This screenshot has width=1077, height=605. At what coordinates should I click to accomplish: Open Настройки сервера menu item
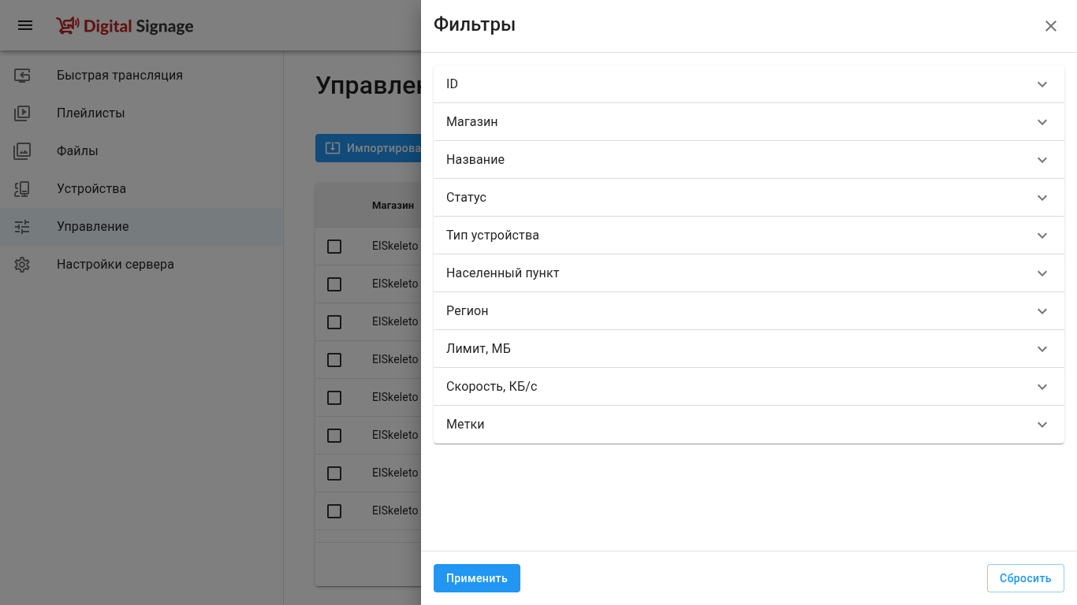click(115, 265)
